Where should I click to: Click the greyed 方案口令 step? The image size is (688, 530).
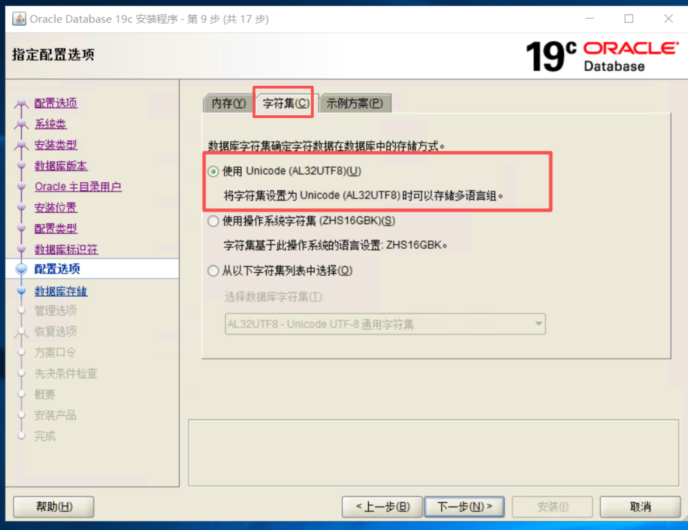pos(55,352)
